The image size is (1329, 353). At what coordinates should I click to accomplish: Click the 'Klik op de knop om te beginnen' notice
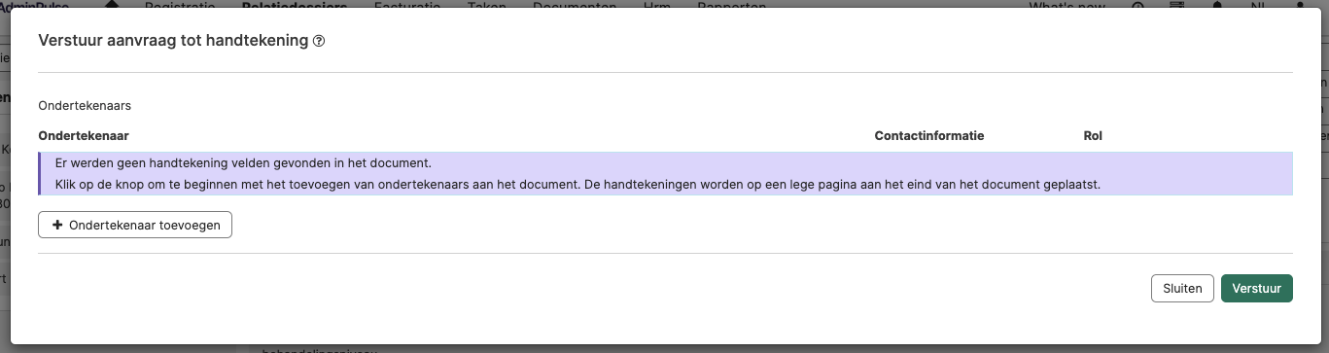(577, 184)
